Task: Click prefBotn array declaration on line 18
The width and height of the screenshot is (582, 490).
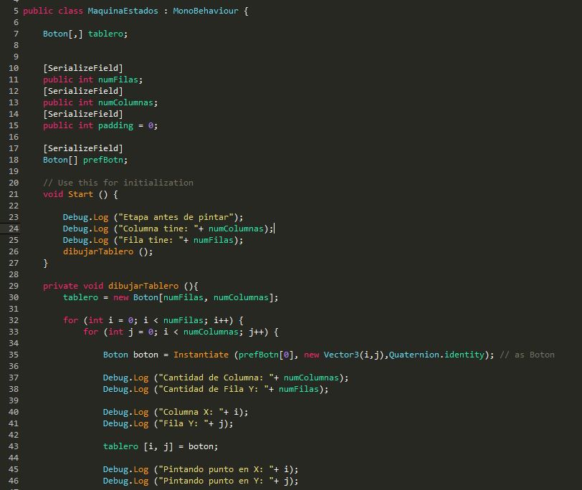Action: click(x=85, y=160)
